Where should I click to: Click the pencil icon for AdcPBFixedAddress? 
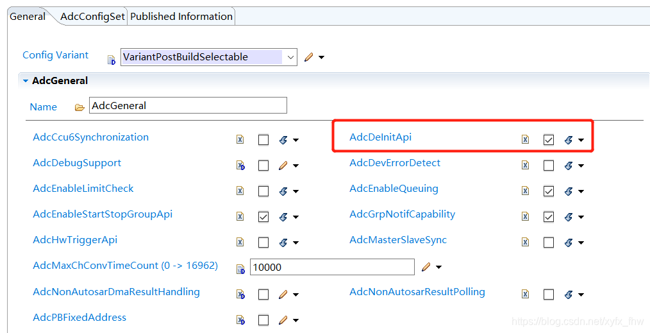click(283, 320)
